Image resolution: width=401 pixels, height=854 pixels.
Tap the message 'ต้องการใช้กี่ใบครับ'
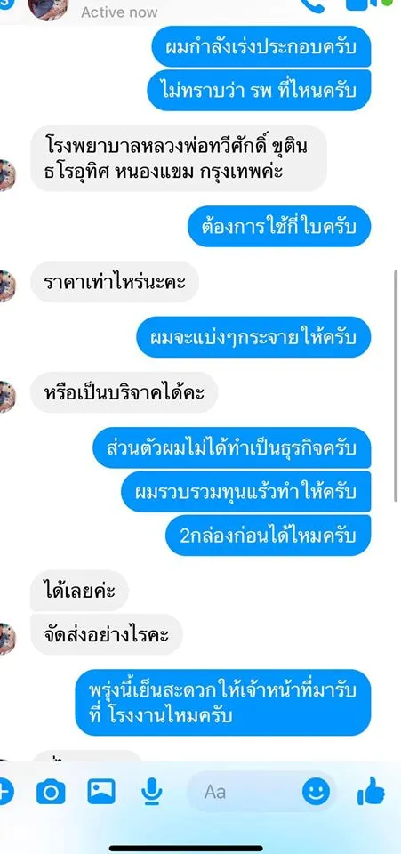click(279, 226)
